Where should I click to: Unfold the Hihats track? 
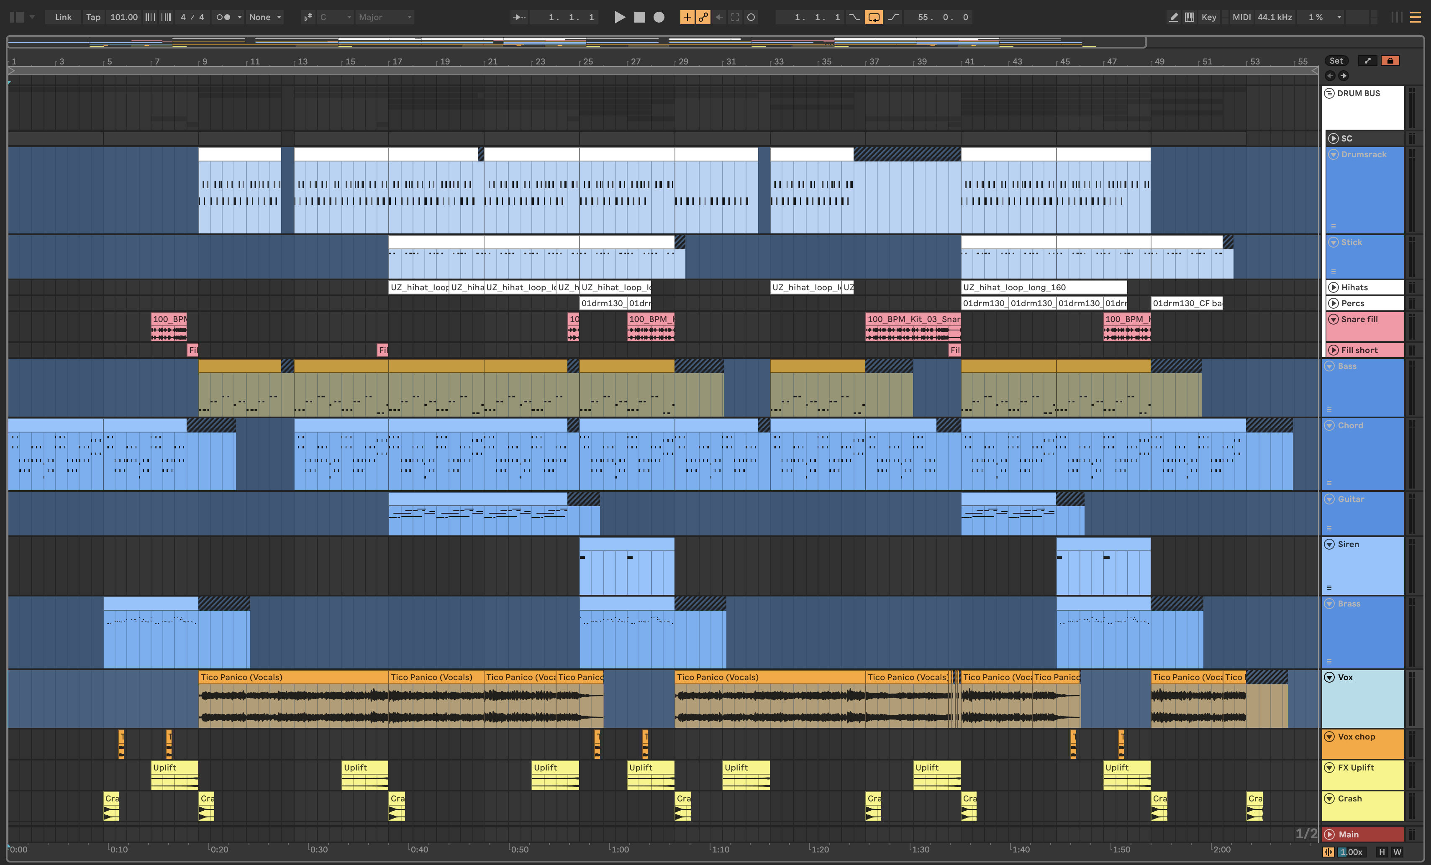(1334, 287)
